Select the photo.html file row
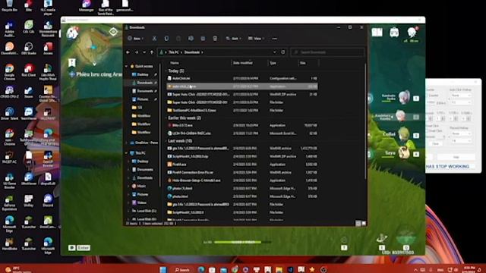The width and height of the screenshot is (486, 273). coord(242,196)
